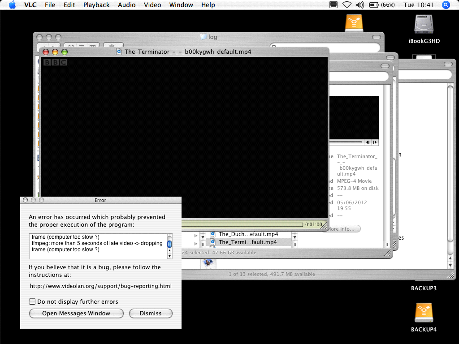Screen dimensions: 459x344
Task: Click the 0:01:00 time display in VLC
Action: point(313,225)
